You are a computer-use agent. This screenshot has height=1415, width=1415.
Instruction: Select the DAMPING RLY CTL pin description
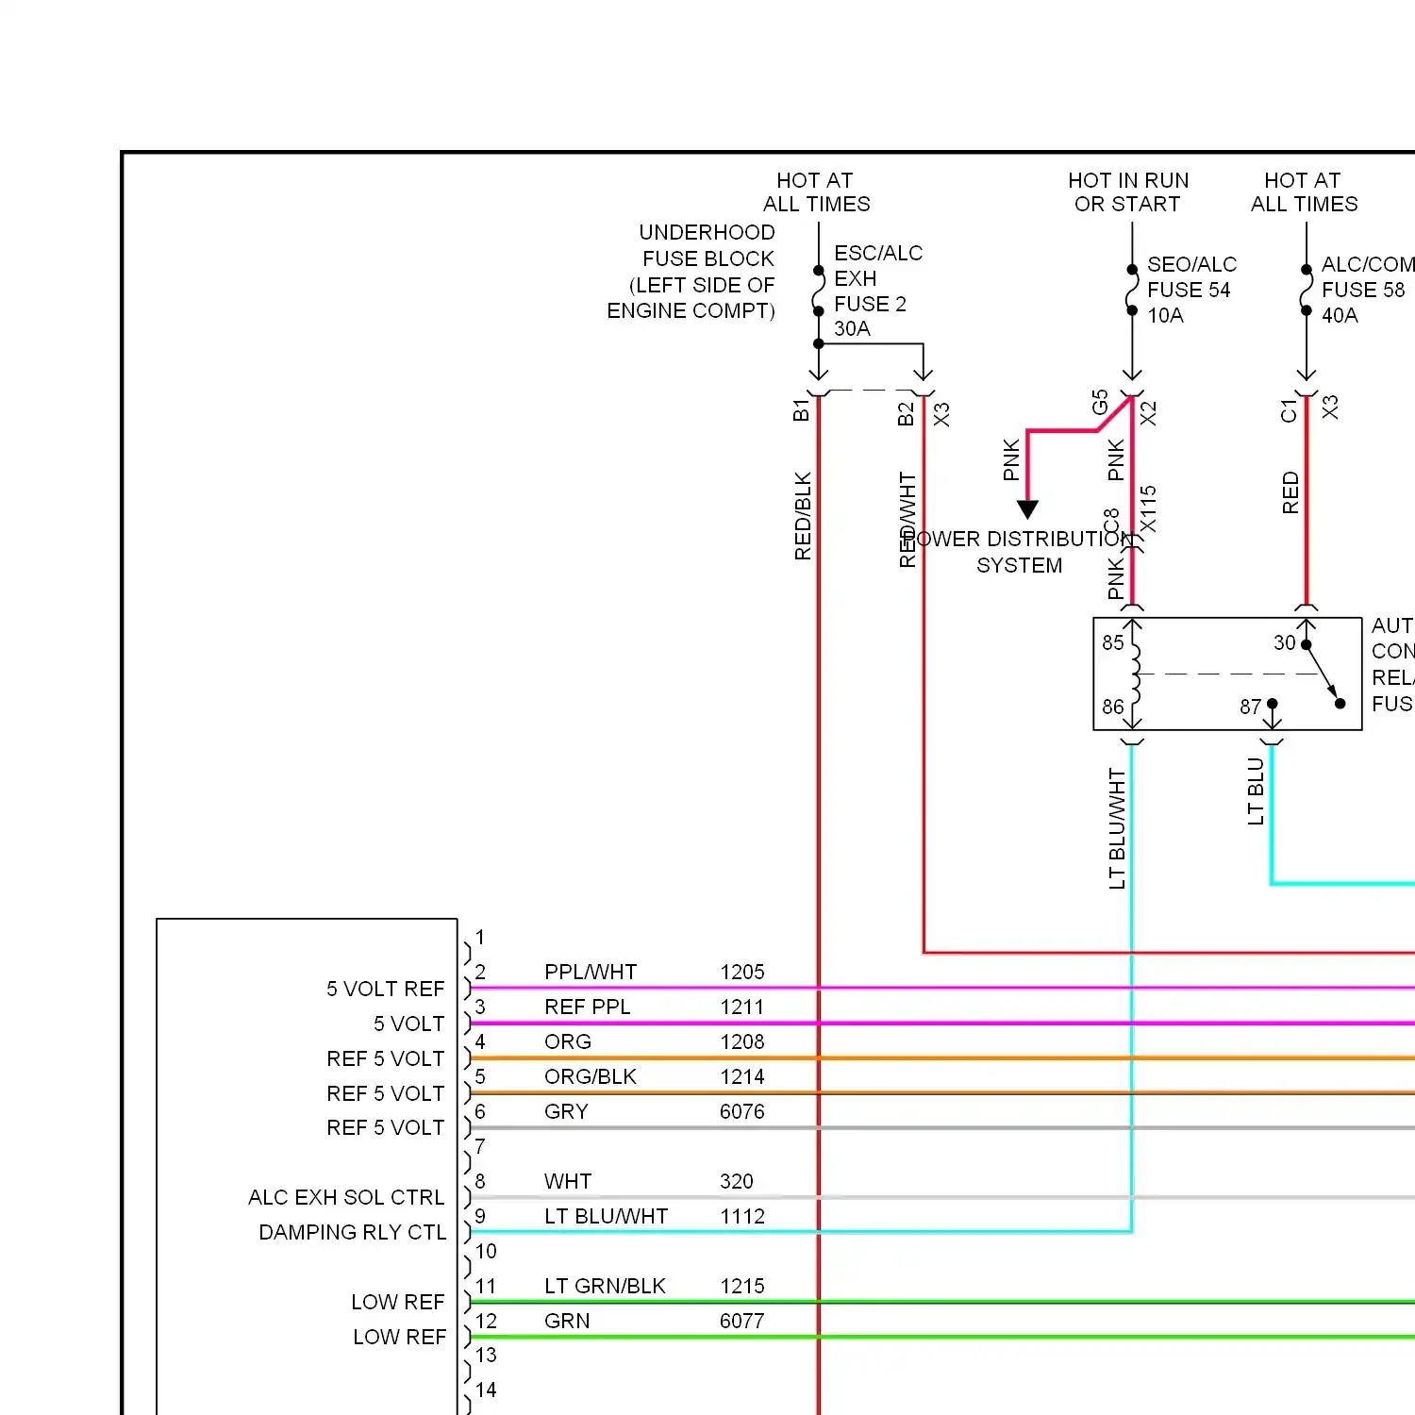[353, 1232]
